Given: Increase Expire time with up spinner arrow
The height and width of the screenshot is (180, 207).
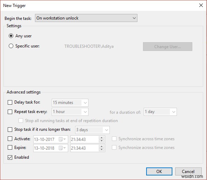Looking at the screenshot, I should [x=101, y=147].
